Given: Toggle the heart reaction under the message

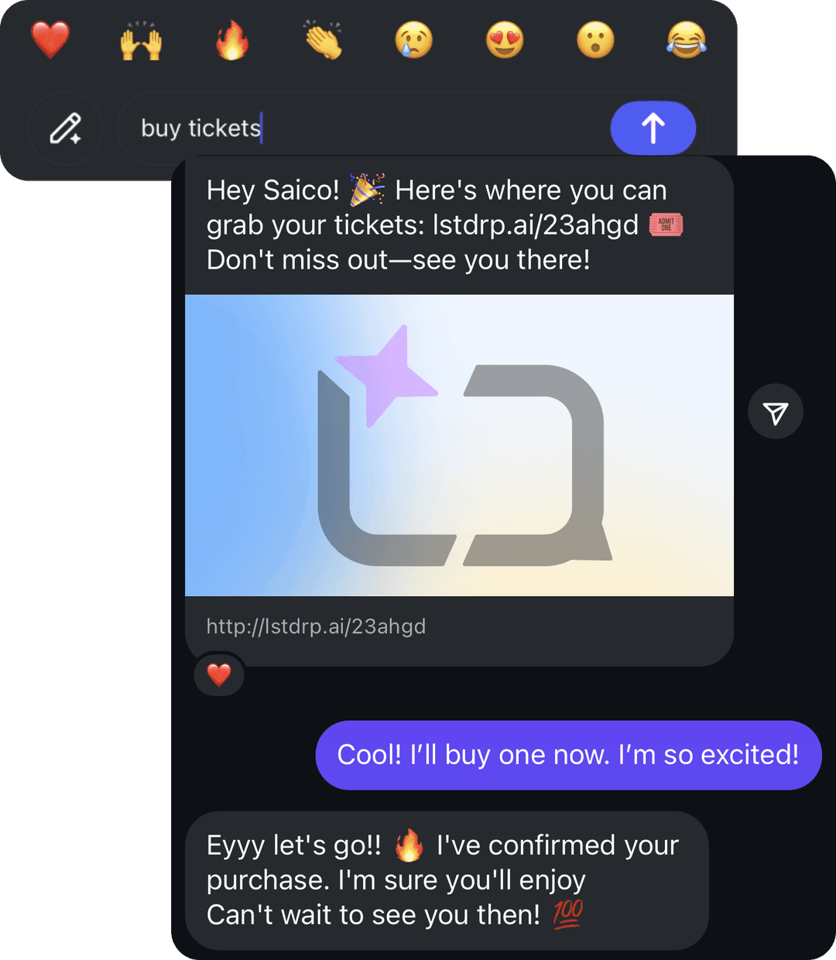Looking at the screenshot, I should 219,675.
